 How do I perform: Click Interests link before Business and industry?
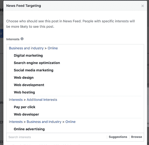point(16,122)
